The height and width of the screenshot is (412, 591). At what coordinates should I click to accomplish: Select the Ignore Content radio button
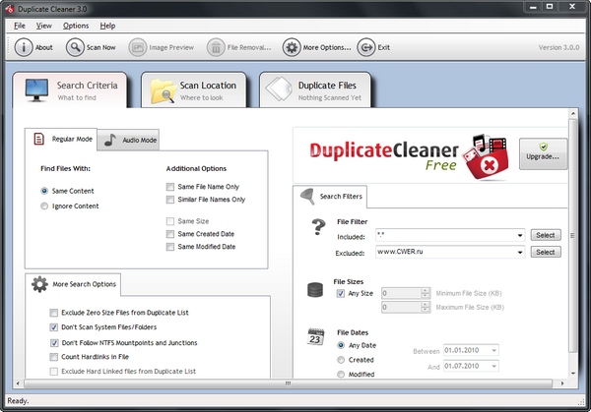[x=44, y=206]
